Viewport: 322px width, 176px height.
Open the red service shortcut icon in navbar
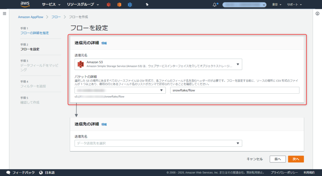[x=109, y=4]
